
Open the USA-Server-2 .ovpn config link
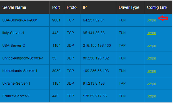(x=151, y=46)
